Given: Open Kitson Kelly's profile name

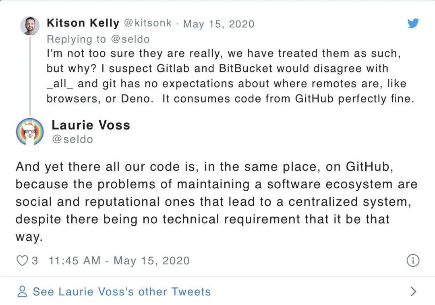Looking at the screenshot, I should pos(83,23).
